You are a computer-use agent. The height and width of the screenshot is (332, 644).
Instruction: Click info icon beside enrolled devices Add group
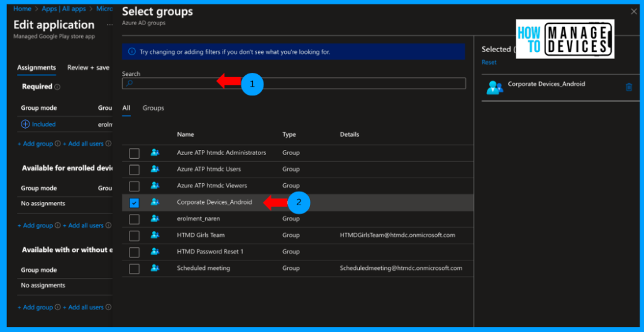(x=57, y=225)
